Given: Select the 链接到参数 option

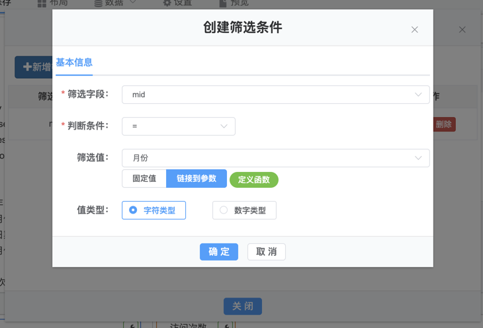Looking at the screenshot, I should pos(196,179).
